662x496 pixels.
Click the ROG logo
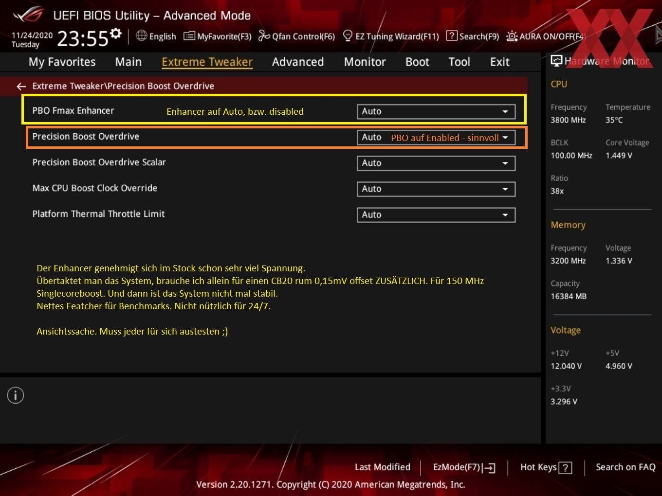coord(28,15)
